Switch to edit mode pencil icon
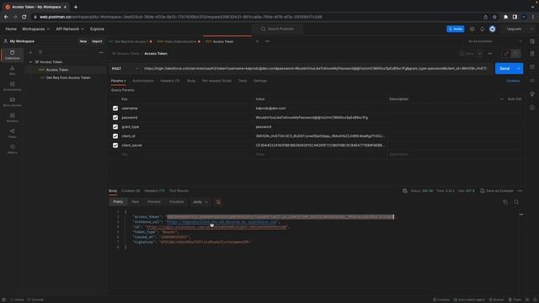This screenshot has height=303, width=539. [x=506, y=54]
